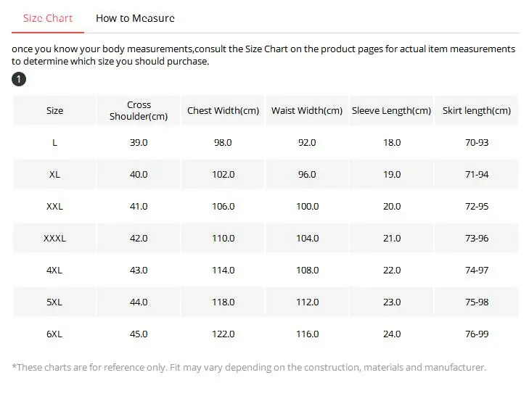
Task: Select the 5XL chest width value 118.0
Action: [x=223, y=302]
